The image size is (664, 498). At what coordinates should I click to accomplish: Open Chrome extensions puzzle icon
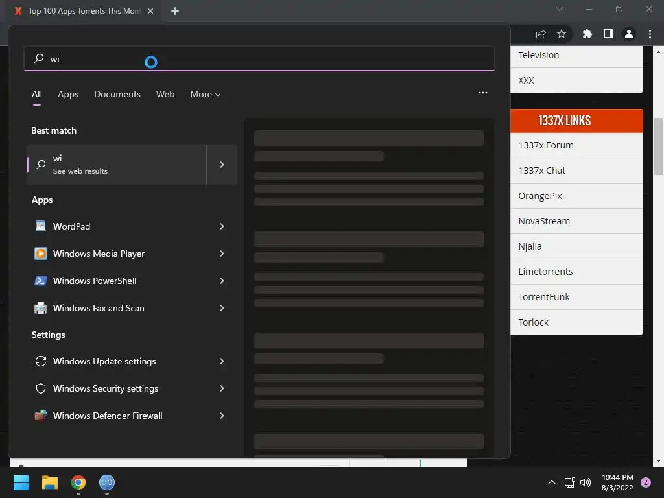coord(587,34)
